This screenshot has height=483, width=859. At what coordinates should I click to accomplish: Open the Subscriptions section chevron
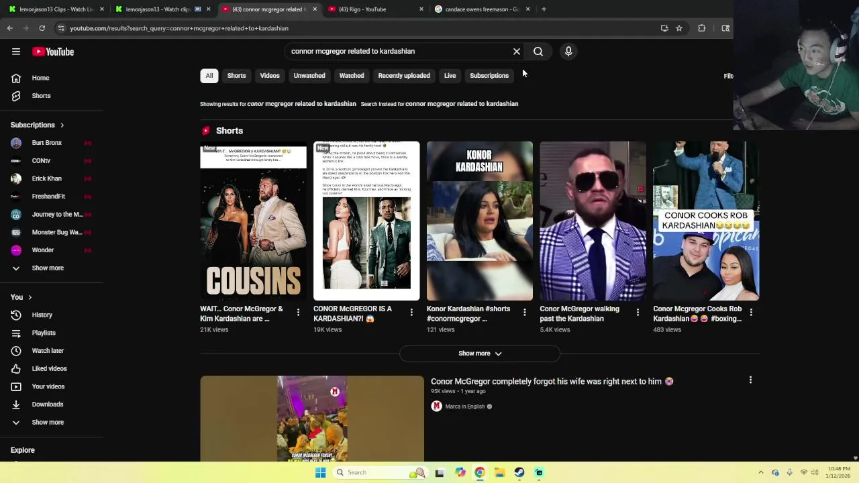pos(62,125)
